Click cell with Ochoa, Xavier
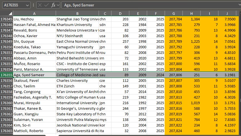241x136 pixels. (x=35, y=36)
